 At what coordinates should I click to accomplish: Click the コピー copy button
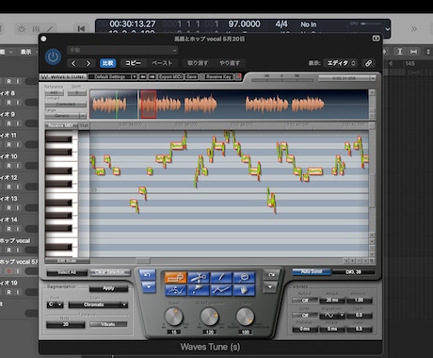pos(133,63)
